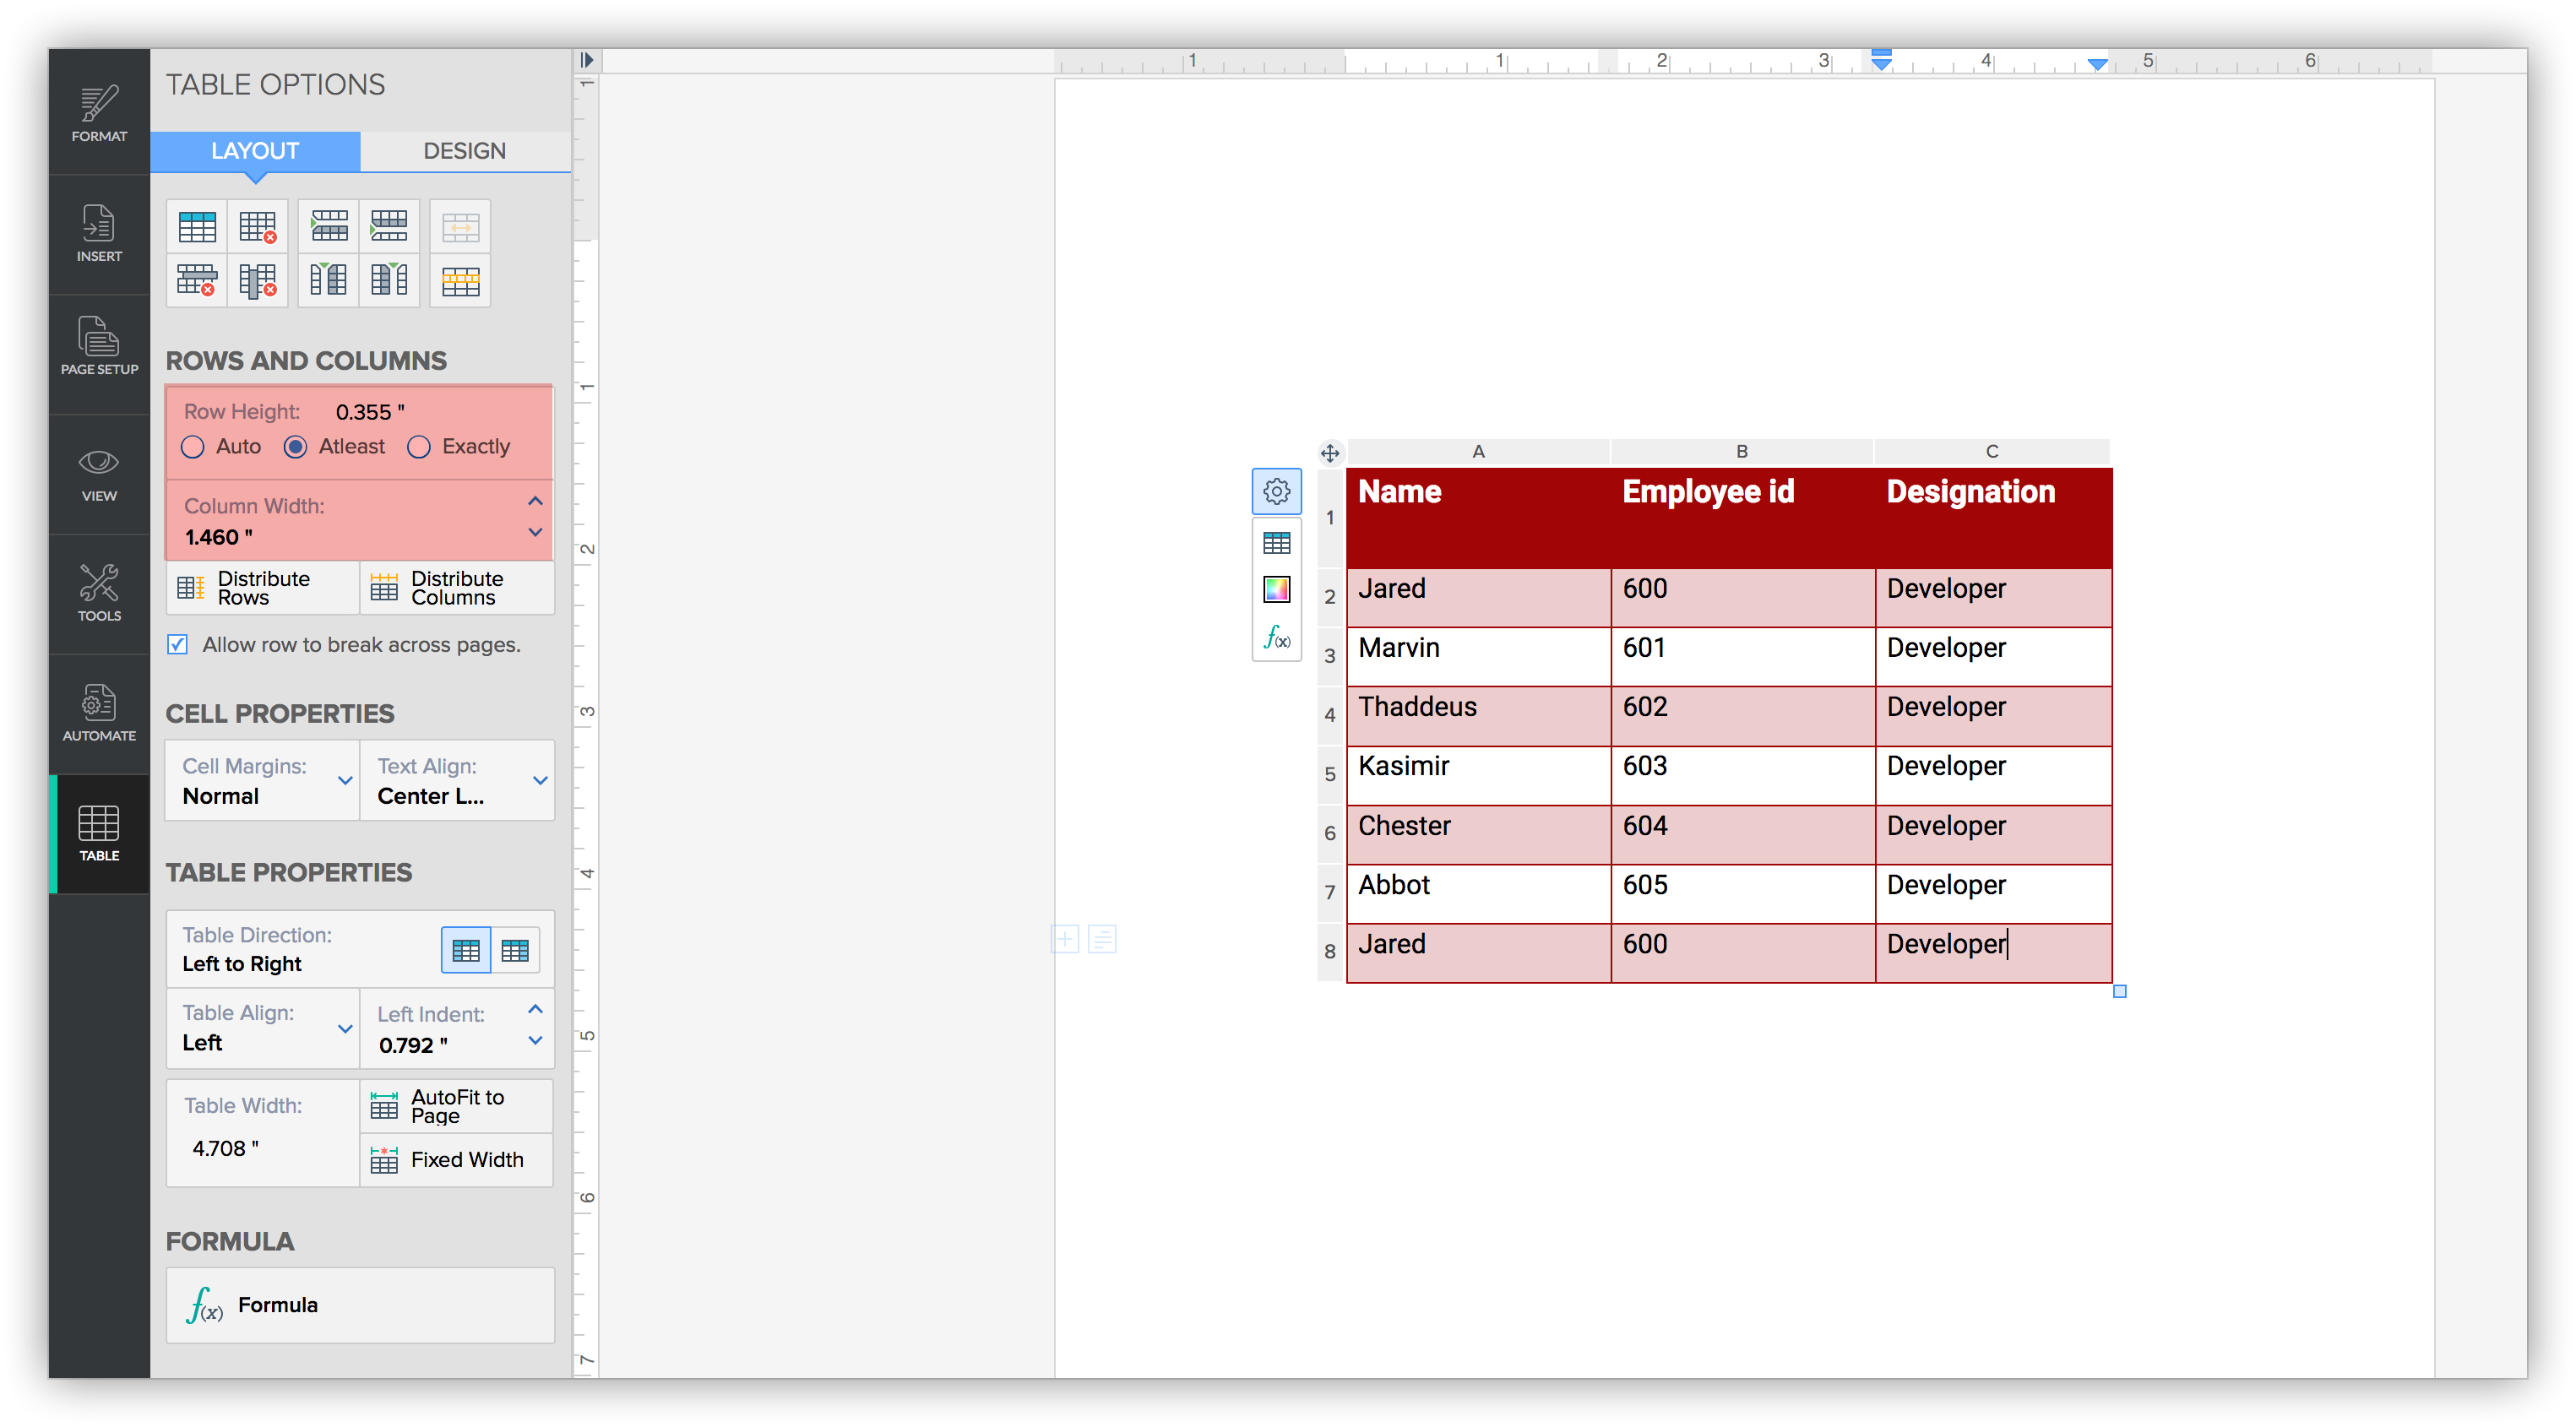Image resolution: width=2576 pixels, height=1427 pixels.
Task: Click the split cells icon
Action: (460, 281)
